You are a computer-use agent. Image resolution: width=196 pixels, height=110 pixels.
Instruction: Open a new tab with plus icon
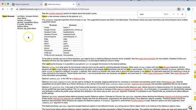(x=79, y=4)
